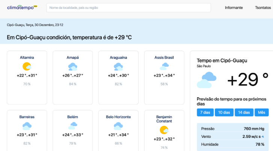Screen dimensions: 273x151
Task: Click Araguaína's cloud icon
Action: point(118,67)
